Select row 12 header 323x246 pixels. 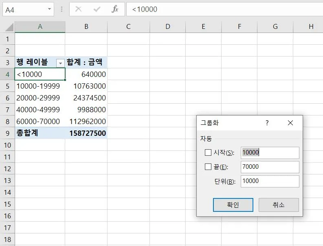[7, 169]
